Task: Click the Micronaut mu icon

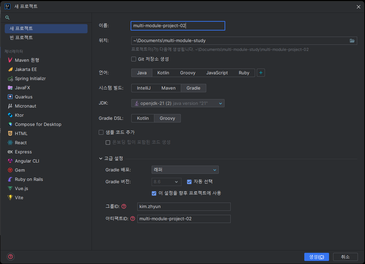Action: (x=10, y=106)
